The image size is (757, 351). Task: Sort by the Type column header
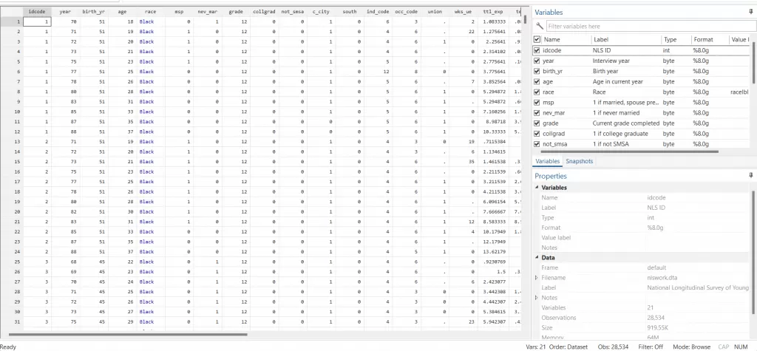pyautogui.click(x=670, y=39)
